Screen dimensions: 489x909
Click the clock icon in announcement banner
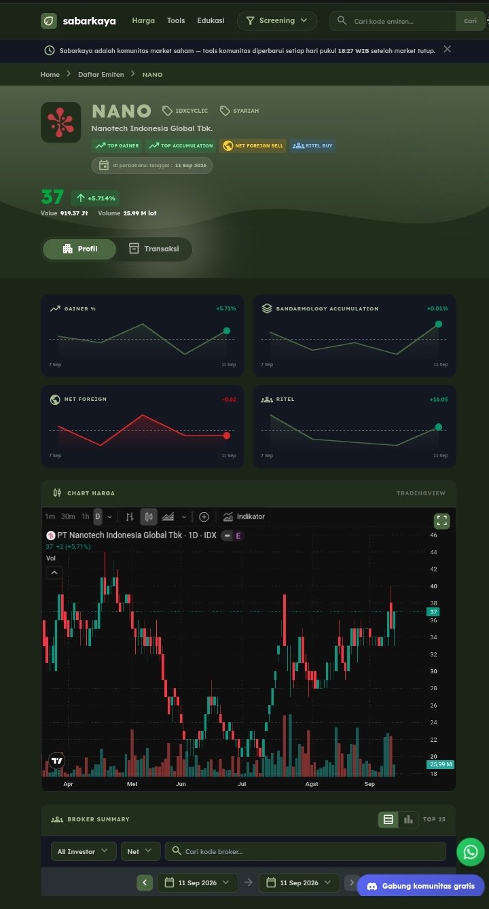50,50
